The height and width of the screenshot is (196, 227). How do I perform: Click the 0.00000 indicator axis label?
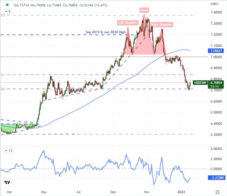216,169
